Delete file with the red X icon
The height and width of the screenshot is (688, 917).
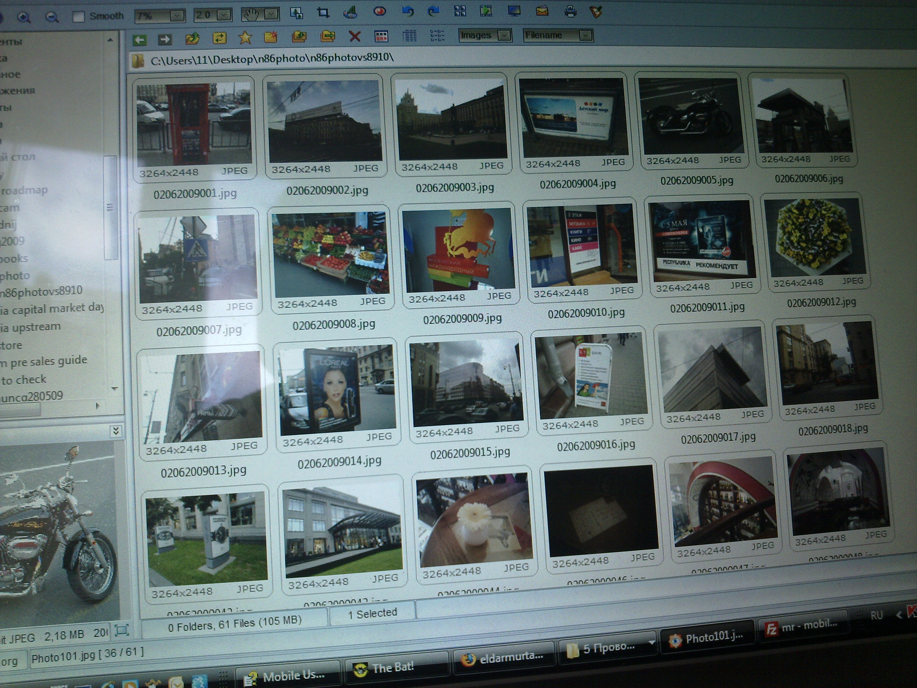[355, 37]
